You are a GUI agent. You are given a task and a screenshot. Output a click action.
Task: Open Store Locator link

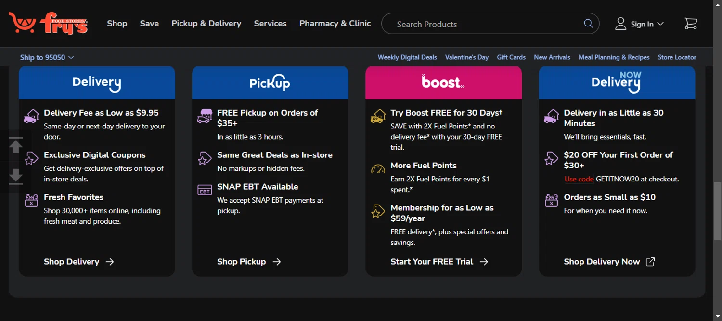point(677,57)
